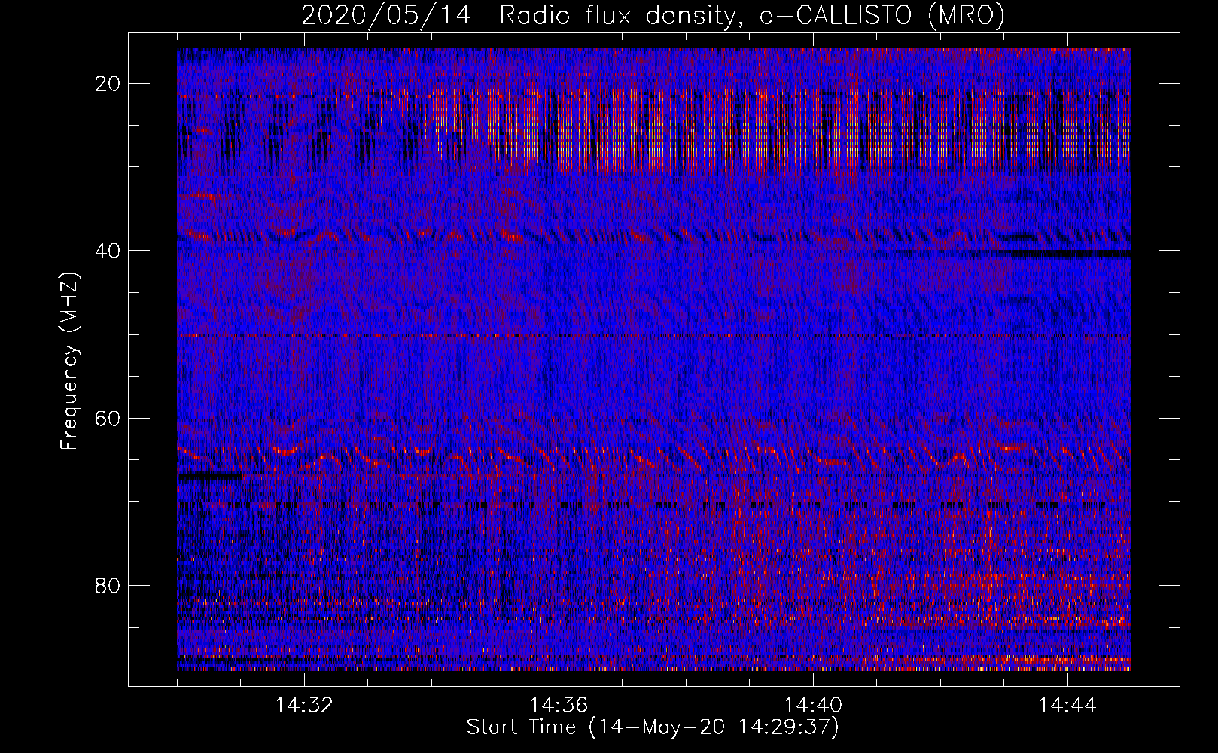Screen dimensions: 1218x753
Task: Click the '80' frequency tick label
Action: 108,585
